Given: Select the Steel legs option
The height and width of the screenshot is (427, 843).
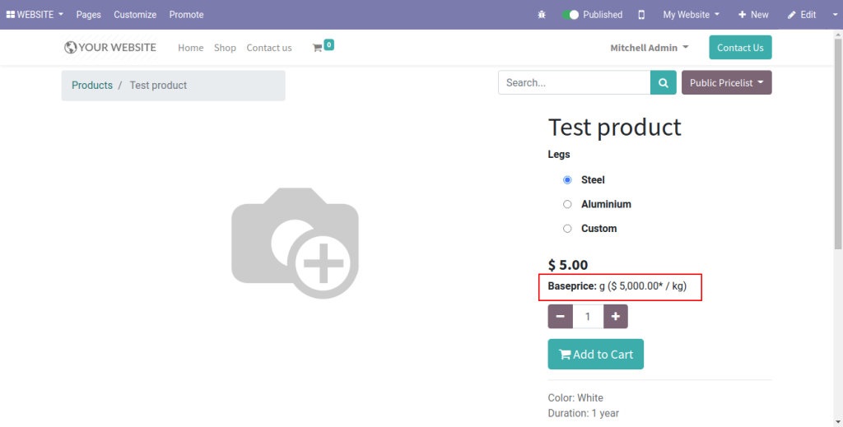Looking at the screenshot, I should tap(567, 180).
